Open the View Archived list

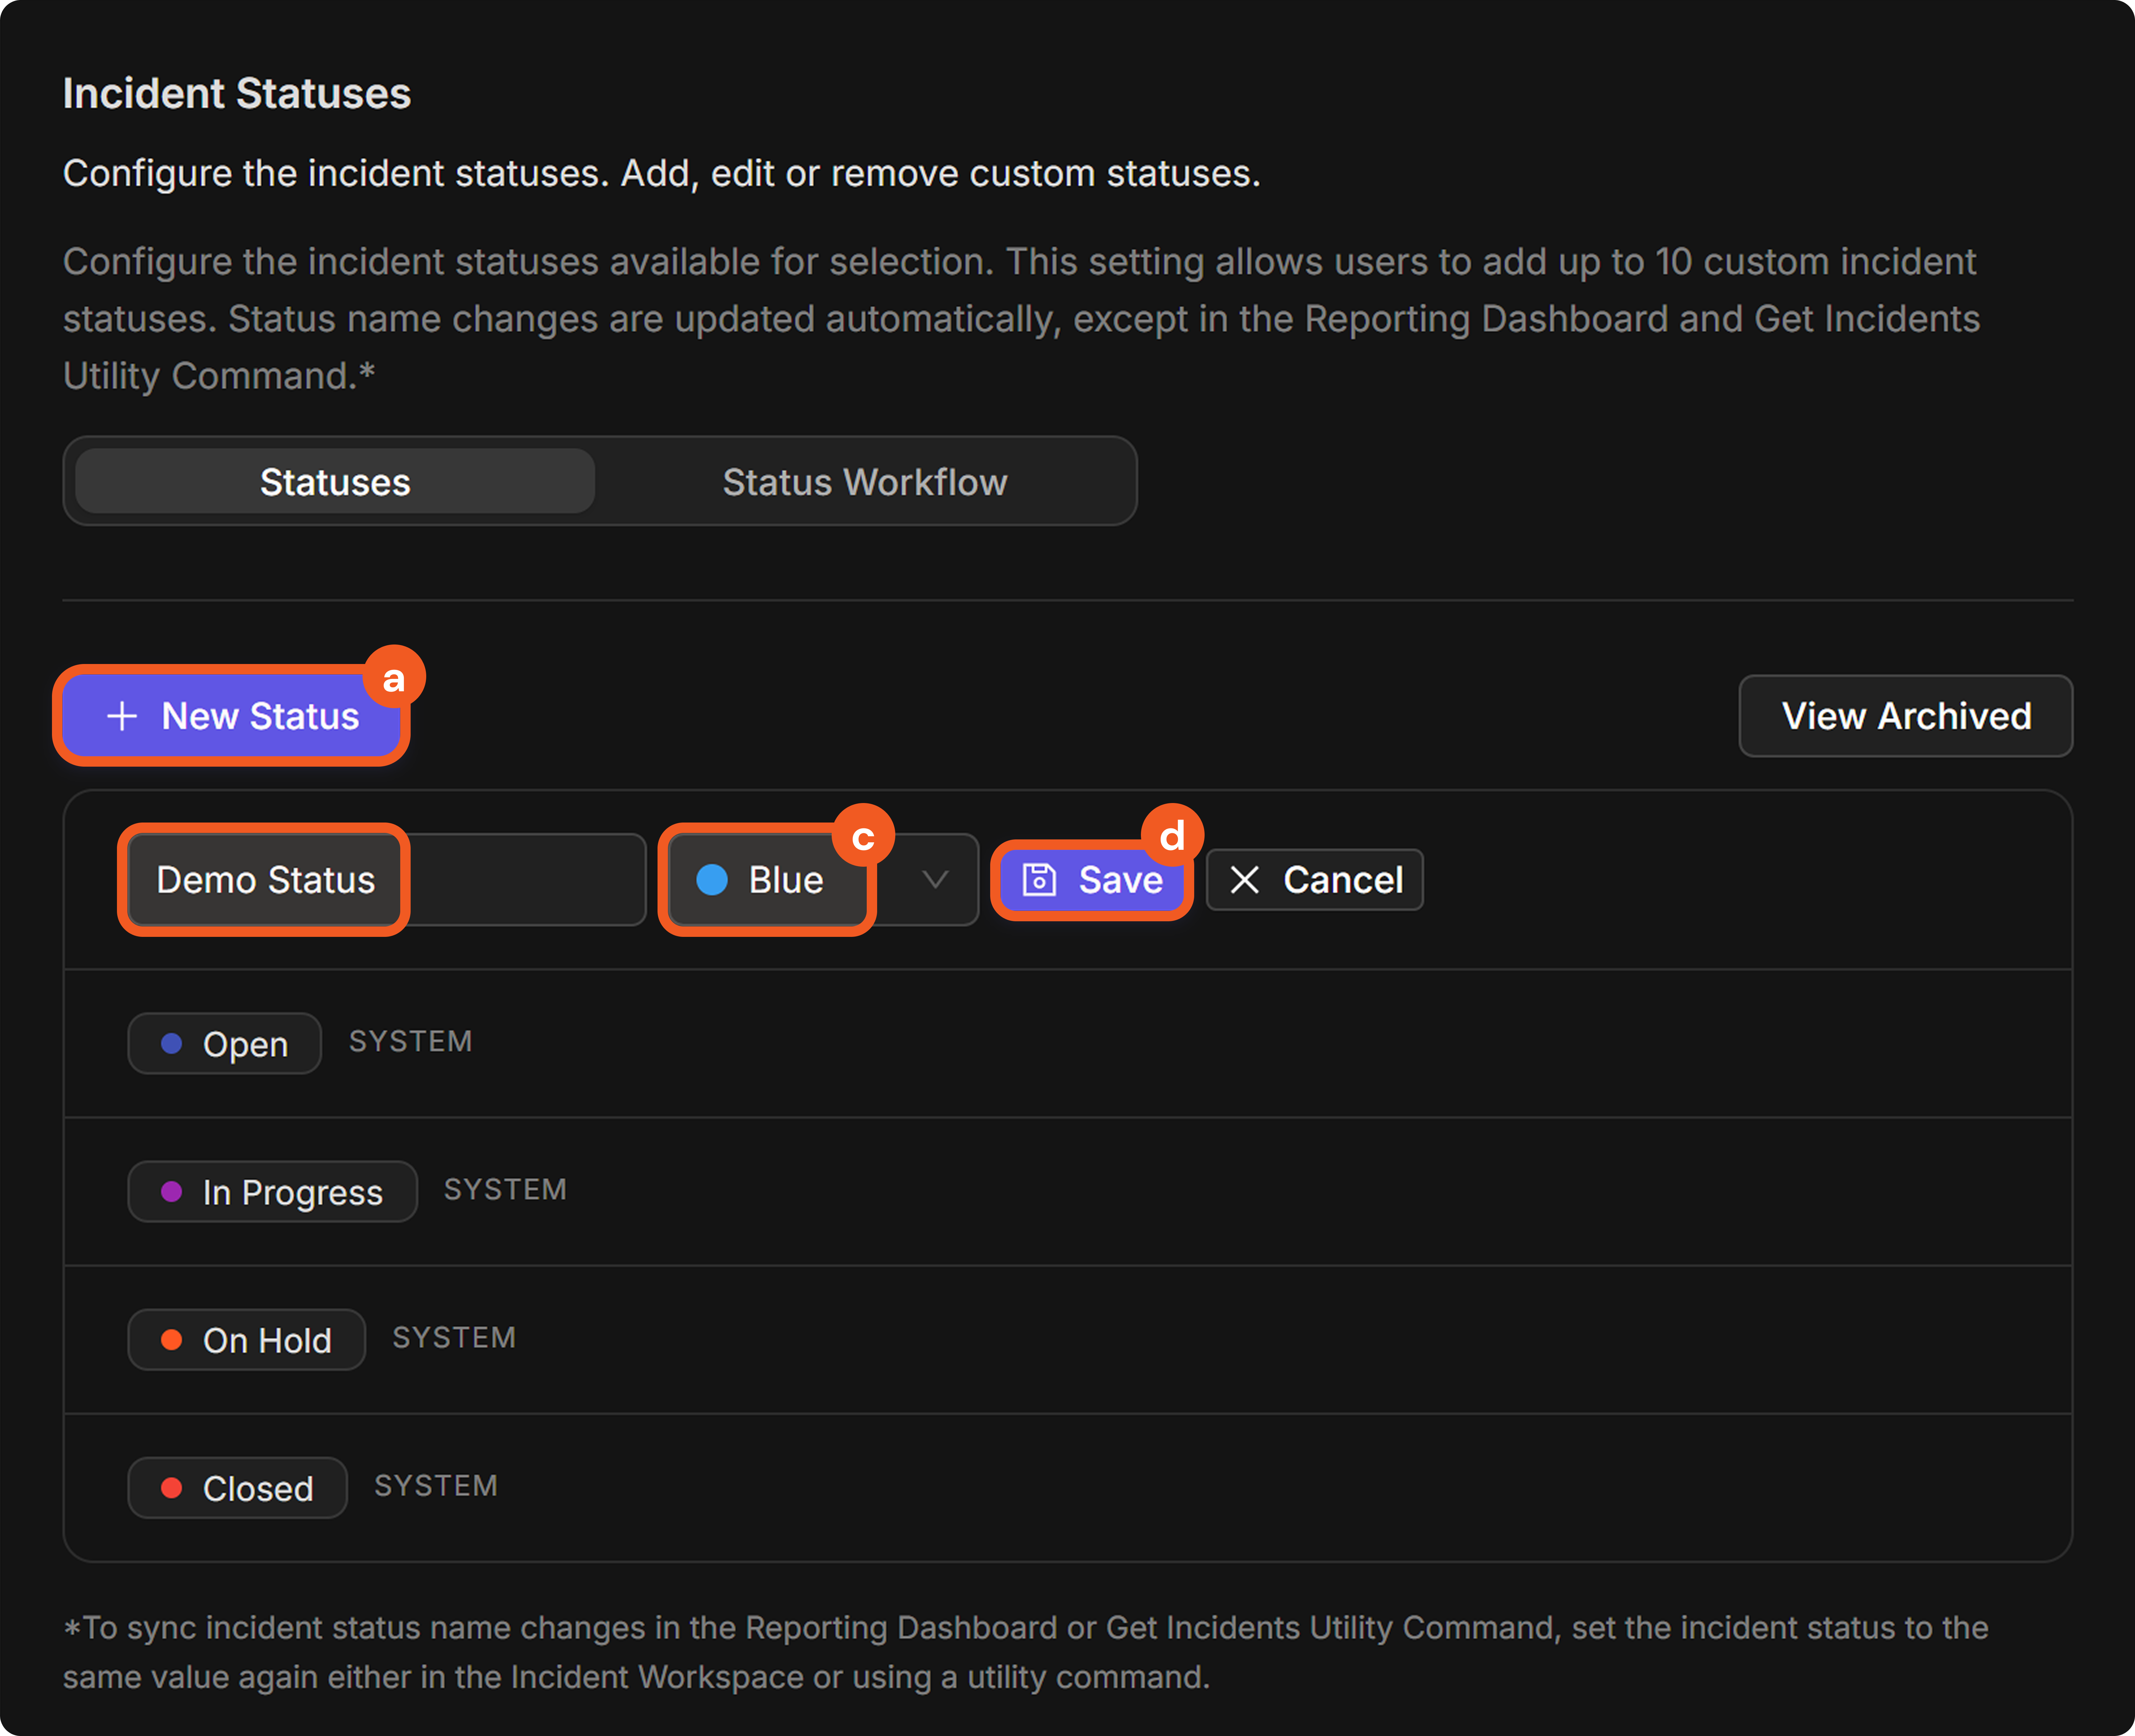pos(1906,716)
